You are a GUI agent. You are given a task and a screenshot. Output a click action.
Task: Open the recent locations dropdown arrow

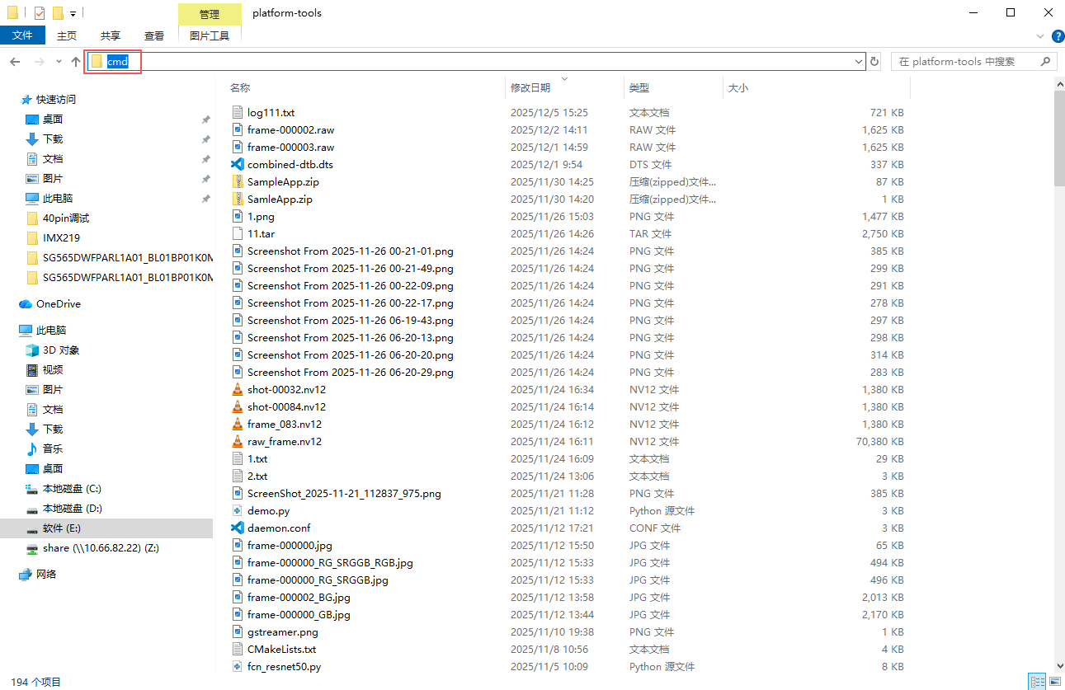click(x=59, y=62)
